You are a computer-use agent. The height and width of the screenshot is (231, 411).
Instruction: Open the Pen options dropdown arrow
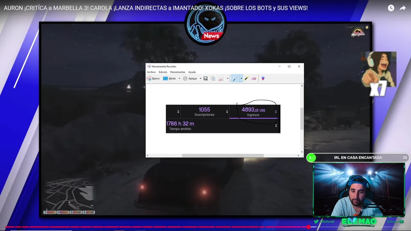pos(241,79)
